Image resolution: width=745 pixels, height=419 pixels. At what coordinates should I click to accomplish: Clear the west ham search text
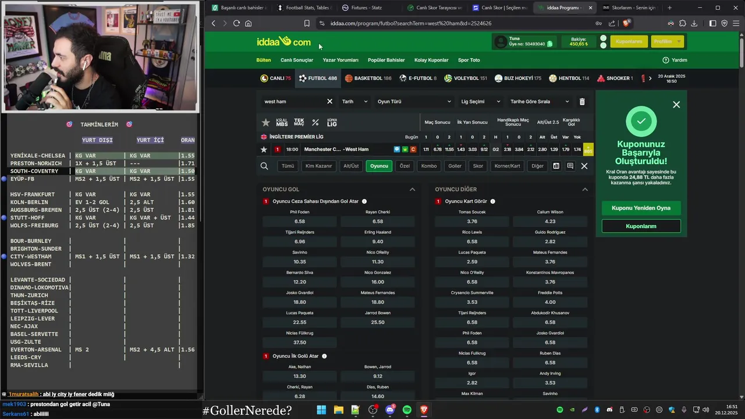pyautogui.click(x=329, y=101)
